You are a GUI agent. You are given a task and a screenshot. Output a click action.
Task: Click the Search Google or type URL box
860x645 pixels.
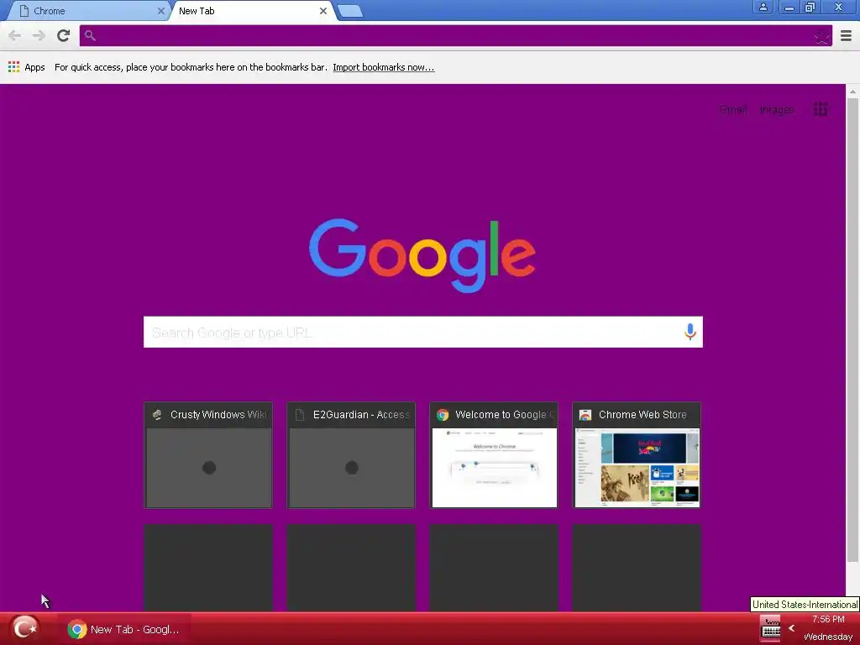point(423,332)
